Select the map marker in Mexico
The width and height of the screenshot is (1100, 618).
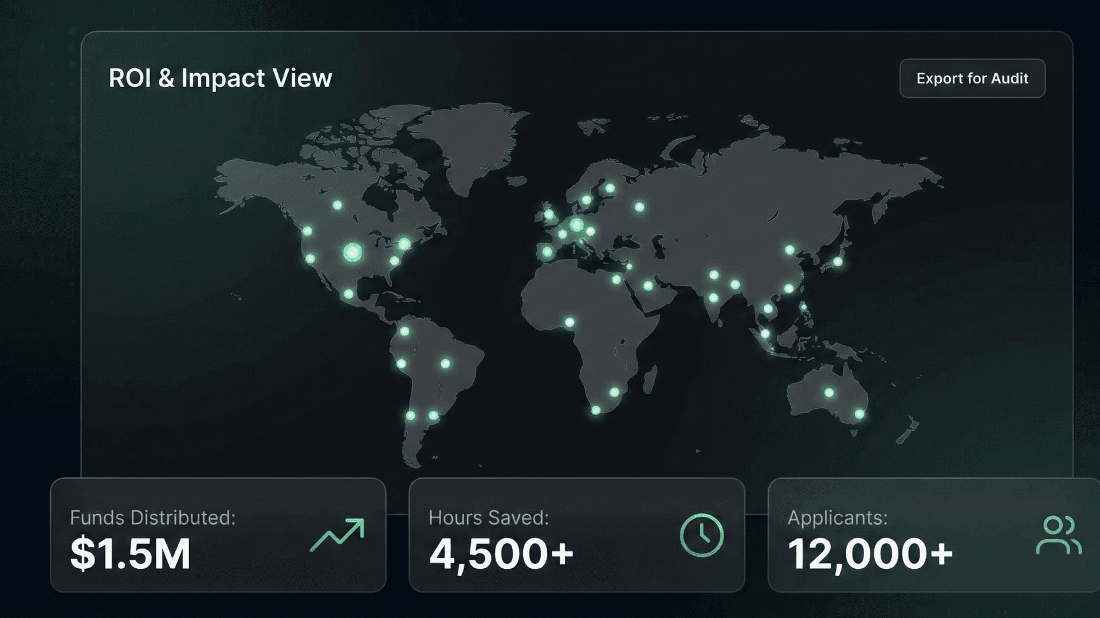348,294
